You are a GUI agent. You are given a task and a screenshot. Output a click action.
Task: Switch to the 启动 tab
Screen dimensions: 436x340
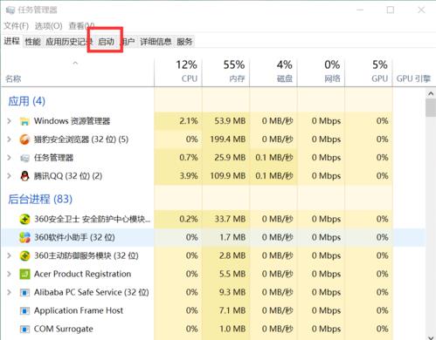[106, 42]
